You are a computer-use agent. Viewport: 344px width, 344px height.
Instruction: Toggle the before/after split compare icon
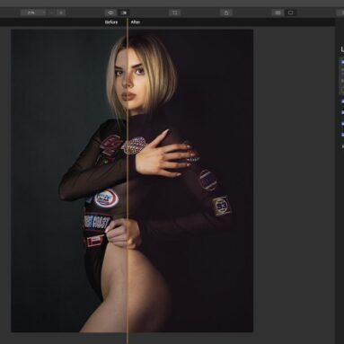pyautogui.click(x=123, y=13)
